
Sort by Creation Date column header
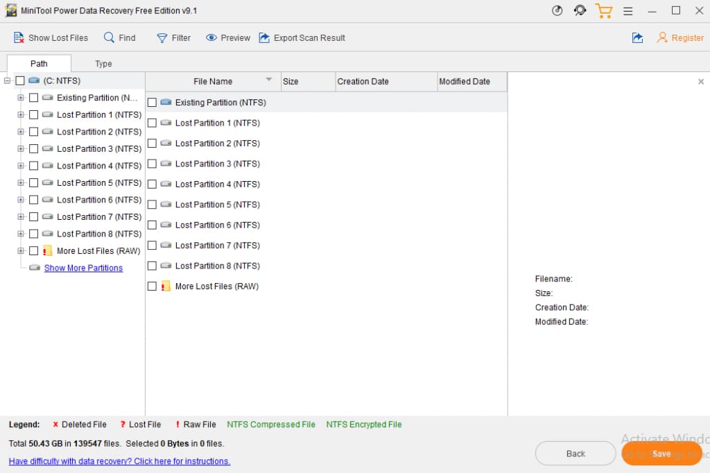click(x=386, y=82)
